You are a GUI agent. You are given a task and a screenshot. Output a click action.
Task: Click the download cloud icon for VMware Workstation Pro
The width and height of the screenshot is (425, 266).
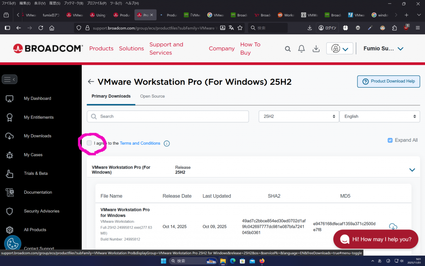[393, 227]
